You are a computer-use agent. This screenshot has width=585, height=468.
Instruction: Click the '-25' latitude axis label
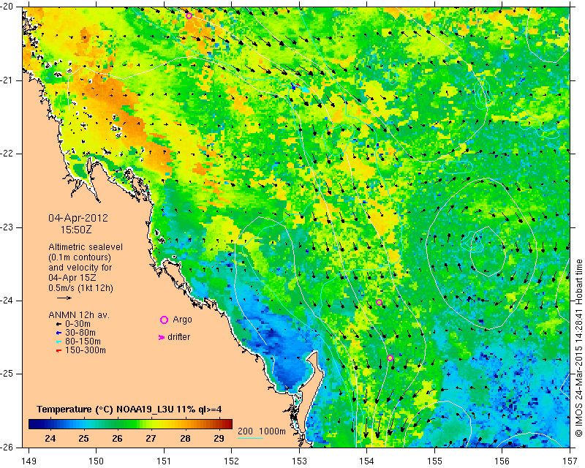[8, 374]
